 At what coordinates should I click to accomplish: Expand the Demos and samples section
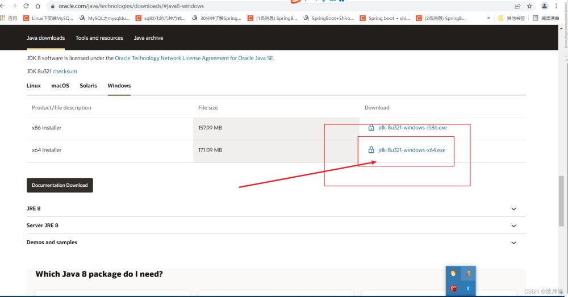[513, 242]
